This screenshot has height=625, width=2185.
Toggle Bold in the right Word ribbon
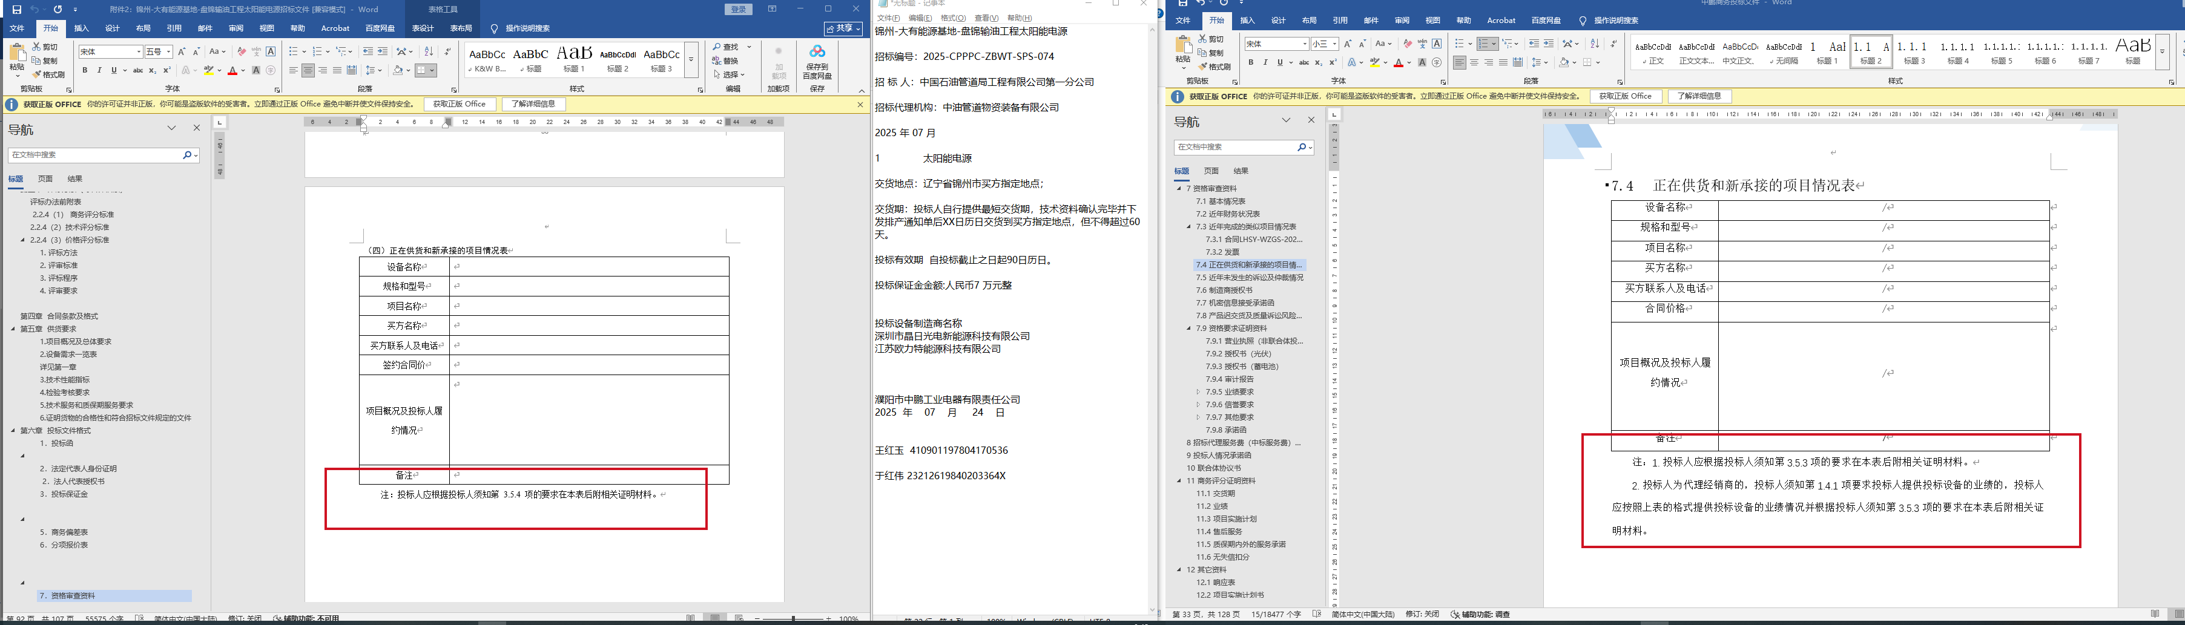pos(1251,63)
